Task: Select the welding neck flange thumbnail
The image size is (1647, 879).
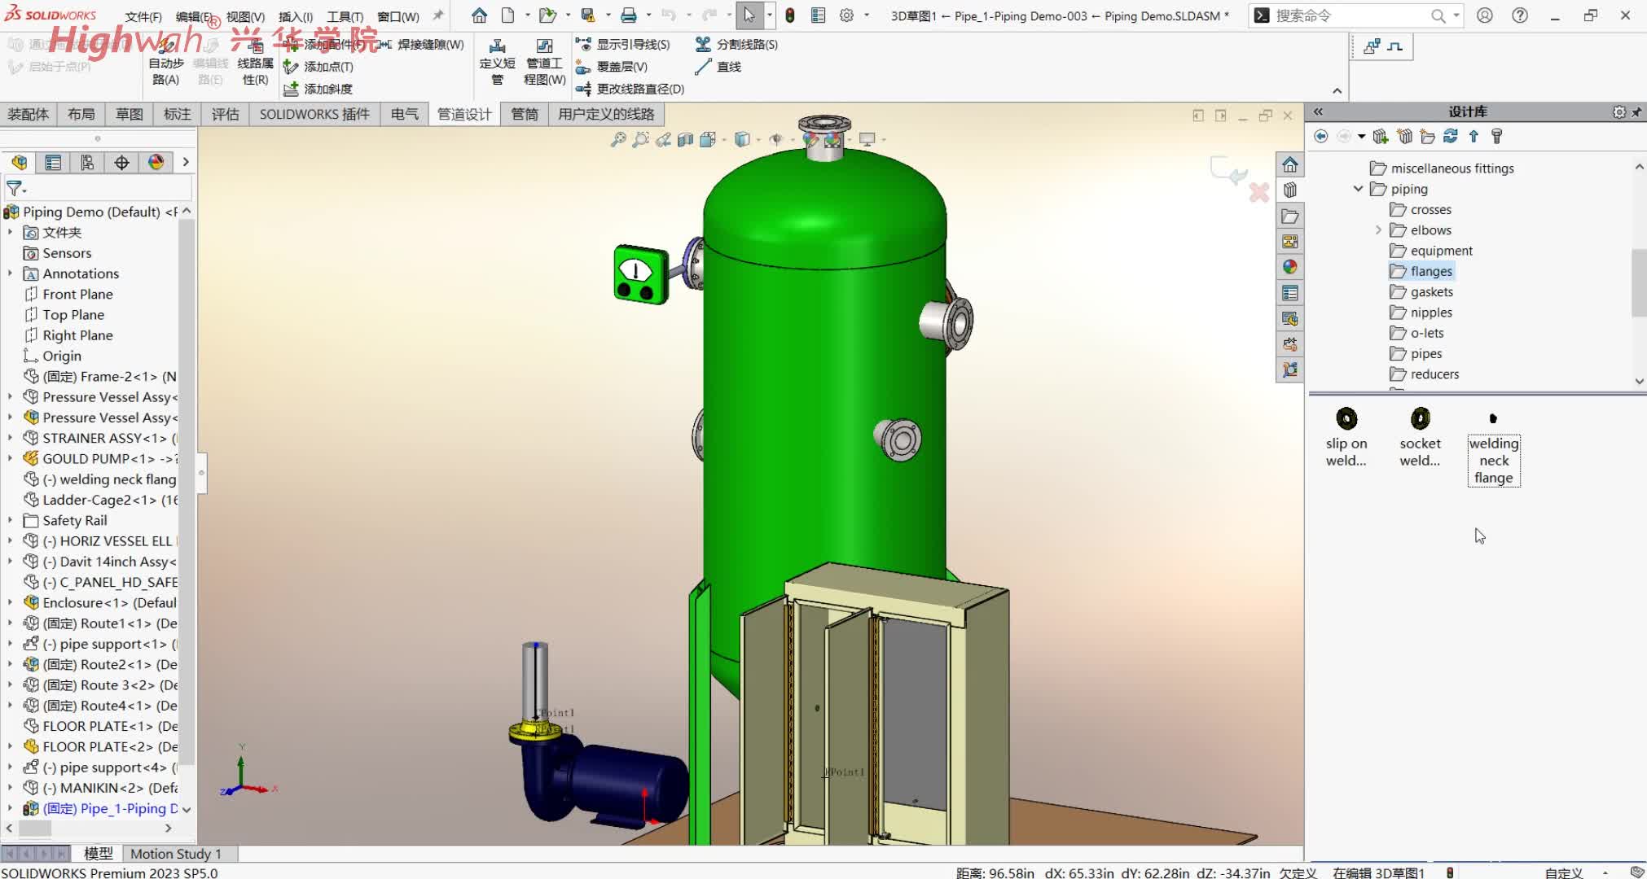Action: (x=1493, y=418)
